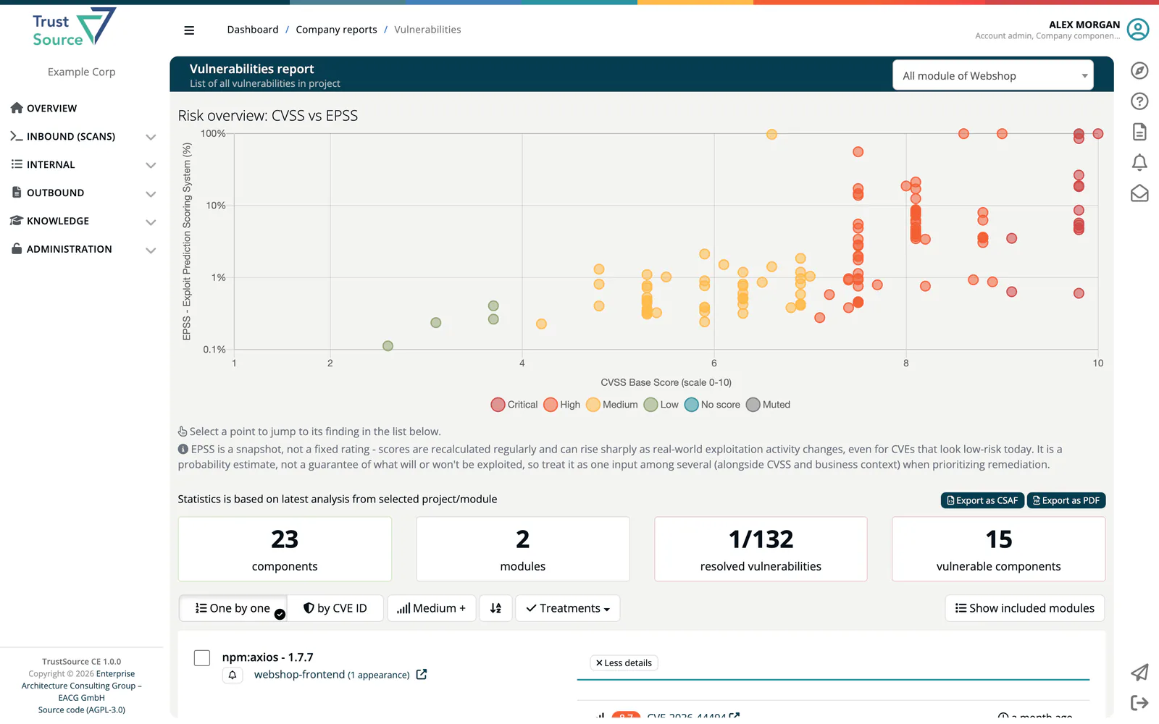Click the TrustSource logo
Screen dimensions: 1159x724
pos(75,28)
